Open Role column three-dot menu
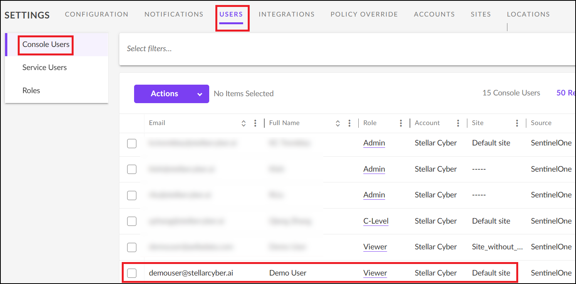The height and width of the screenshot is (284, 576). pyautogui.click(x=401, y=123)
